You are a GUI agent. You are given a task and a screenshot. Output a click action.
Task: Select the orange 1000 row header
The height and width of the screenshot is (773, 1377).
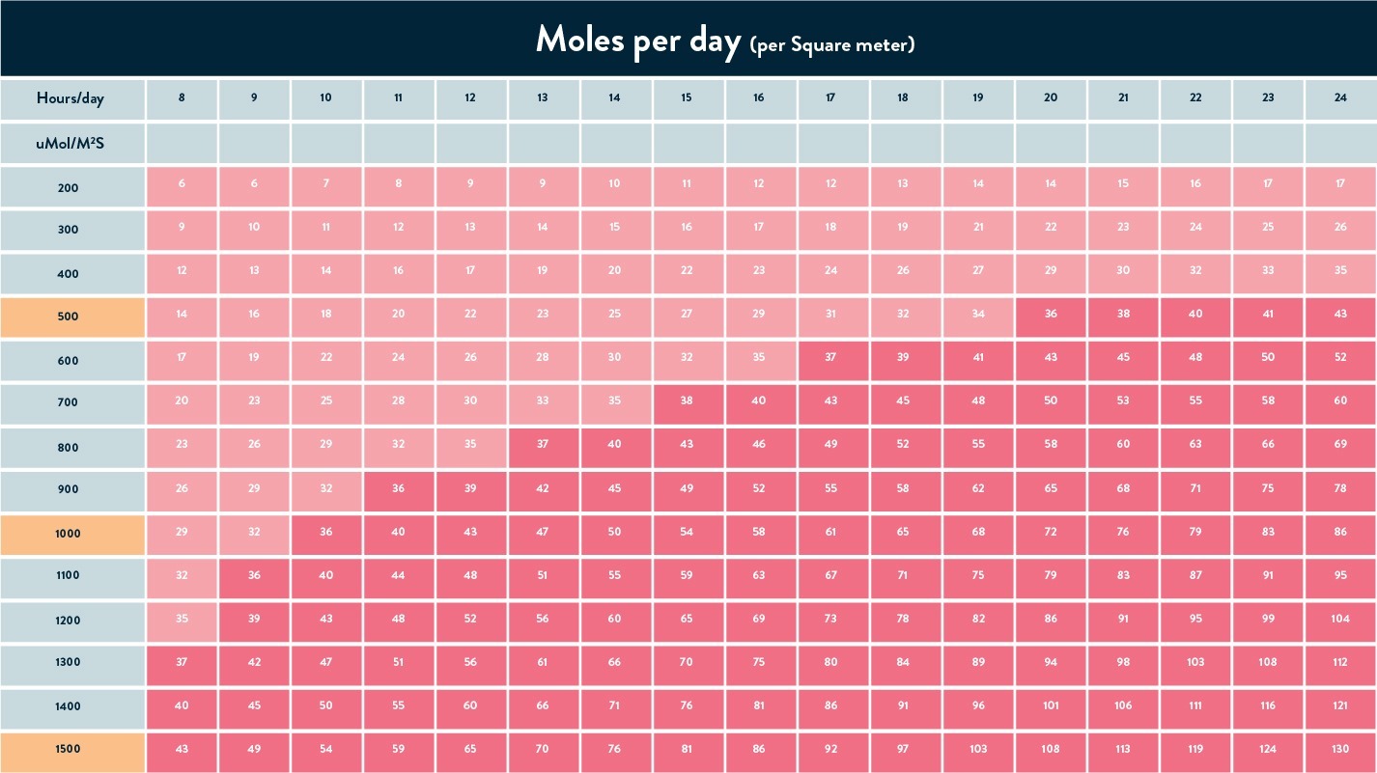(x=72, y=535)
